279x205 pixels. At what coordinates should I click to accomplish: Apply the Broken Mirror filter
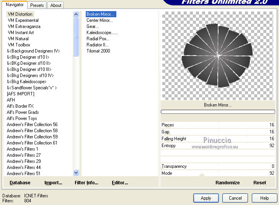tap(206, 198)
